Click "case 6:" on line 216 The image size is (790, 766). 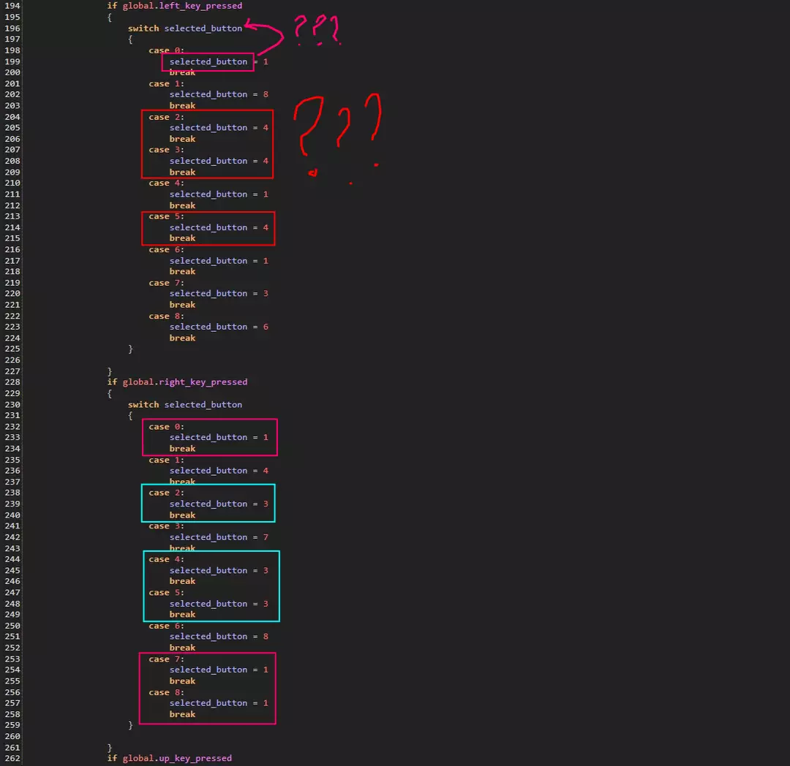[x=166, y=249]
